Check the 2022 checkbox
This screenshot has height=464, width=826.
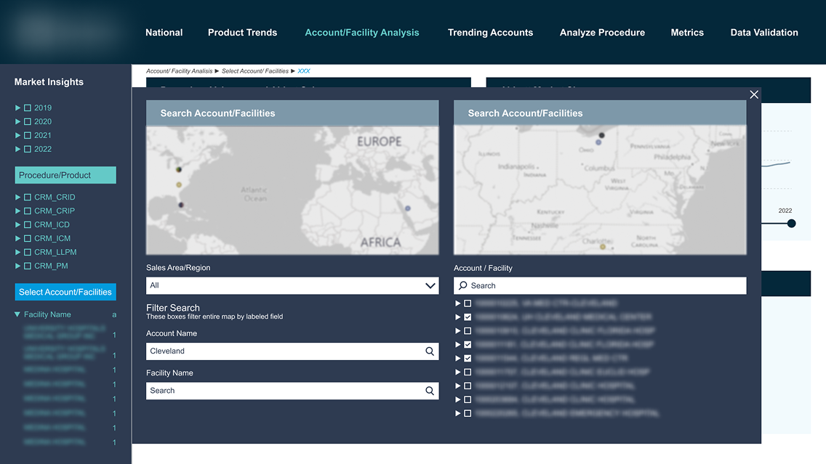[x=28, y=149]
